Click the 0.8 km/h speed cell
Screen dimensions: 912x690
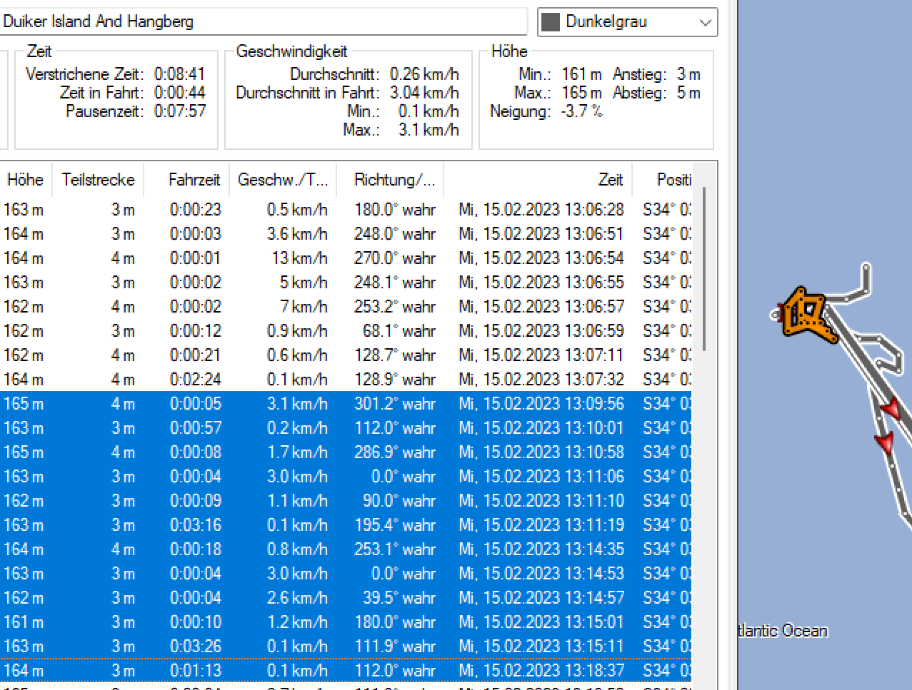[298, 549]
